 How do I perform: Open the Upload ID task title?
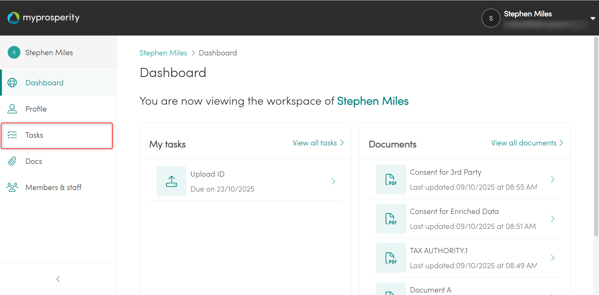click(207, 174)
